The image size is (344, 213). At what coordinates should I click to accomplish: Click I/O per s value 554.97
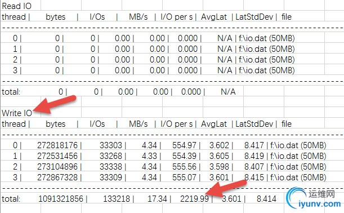click(184, 145)
